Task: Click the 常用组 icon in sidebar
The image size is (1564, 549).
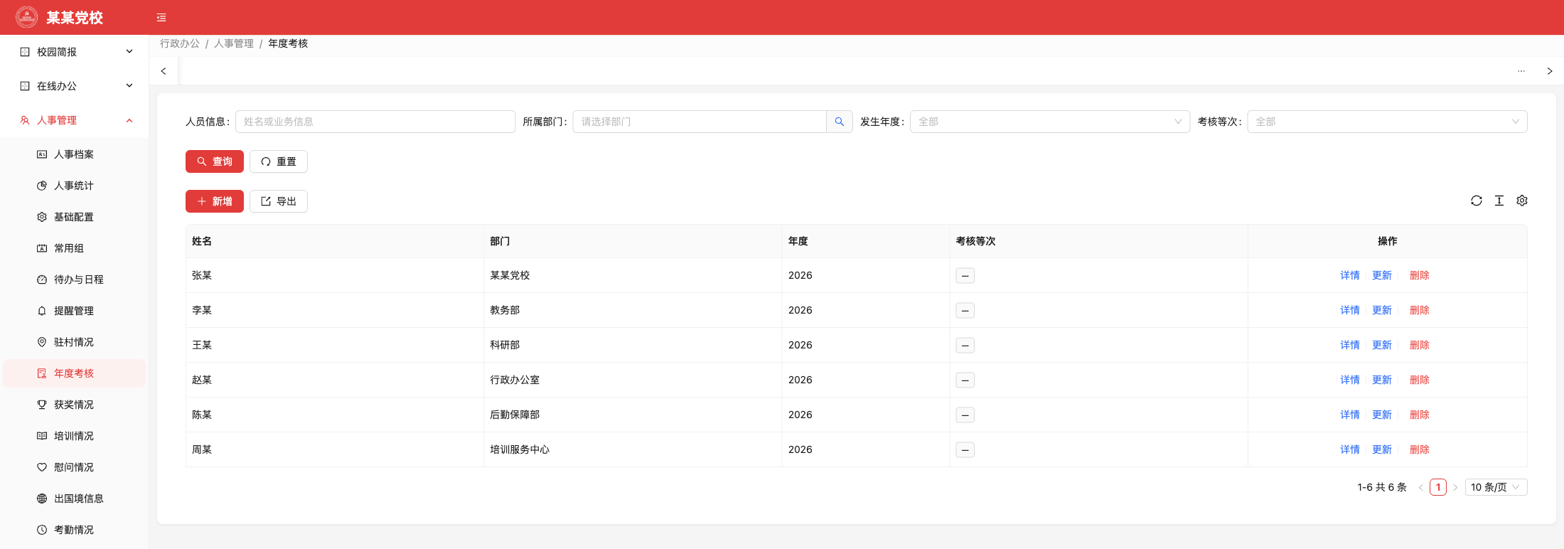Action: tap(42, 248)
